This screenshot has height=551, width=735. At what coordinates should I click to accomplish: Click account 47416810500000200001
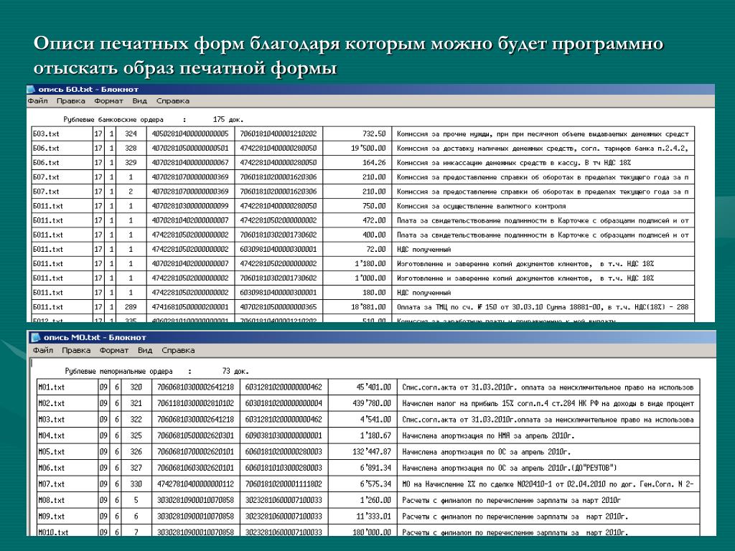pos(189,307)
